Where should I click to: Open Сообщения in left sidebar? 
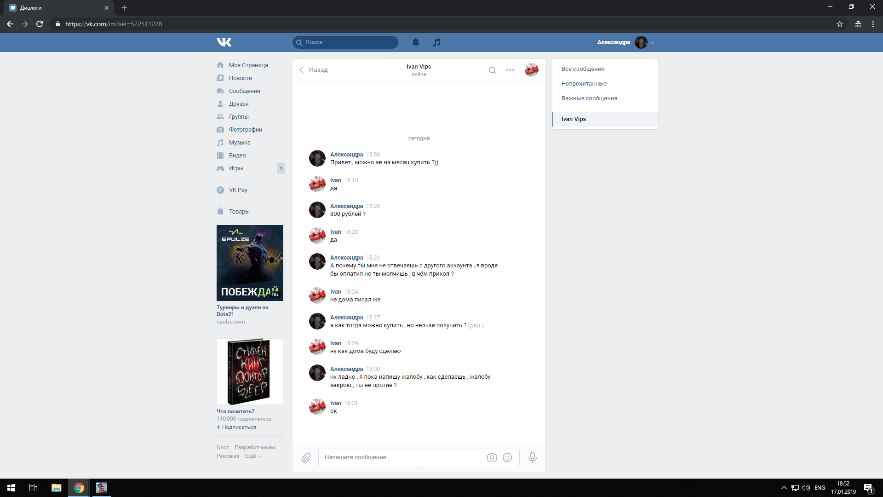[x=244, y=91]
